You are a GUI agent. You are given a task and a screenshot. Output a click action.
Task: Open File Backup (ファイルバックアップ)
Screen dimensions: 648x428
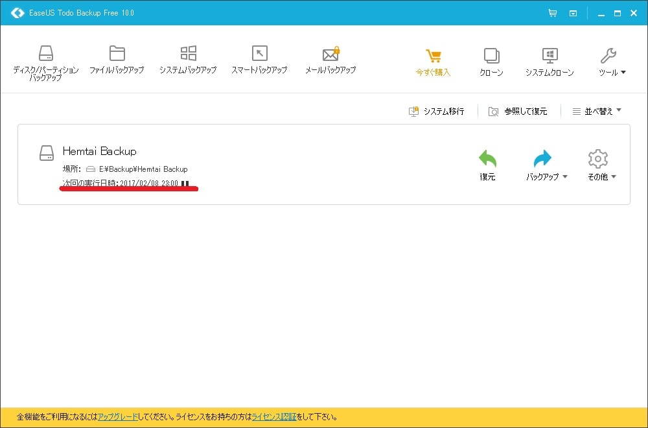[x=117, y=60]
